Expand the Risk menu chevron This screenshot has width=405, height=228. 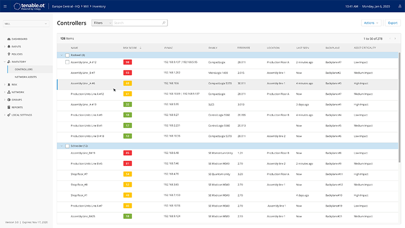[x=5, y=85]
